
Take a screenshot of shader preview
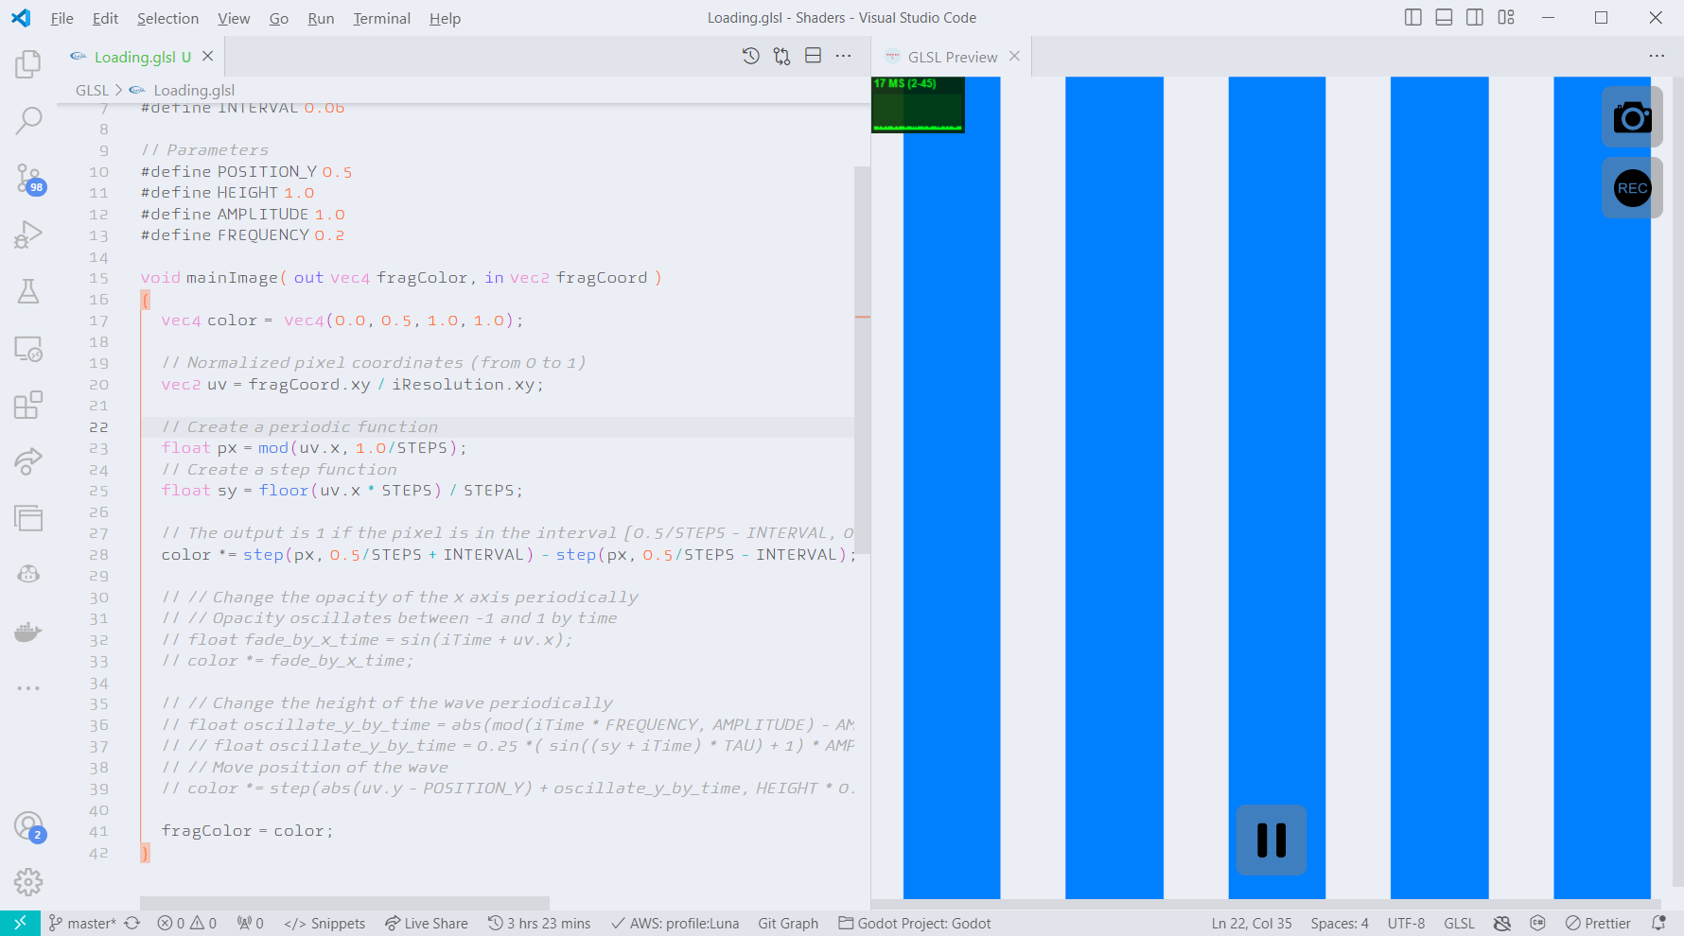[1632, 117]
